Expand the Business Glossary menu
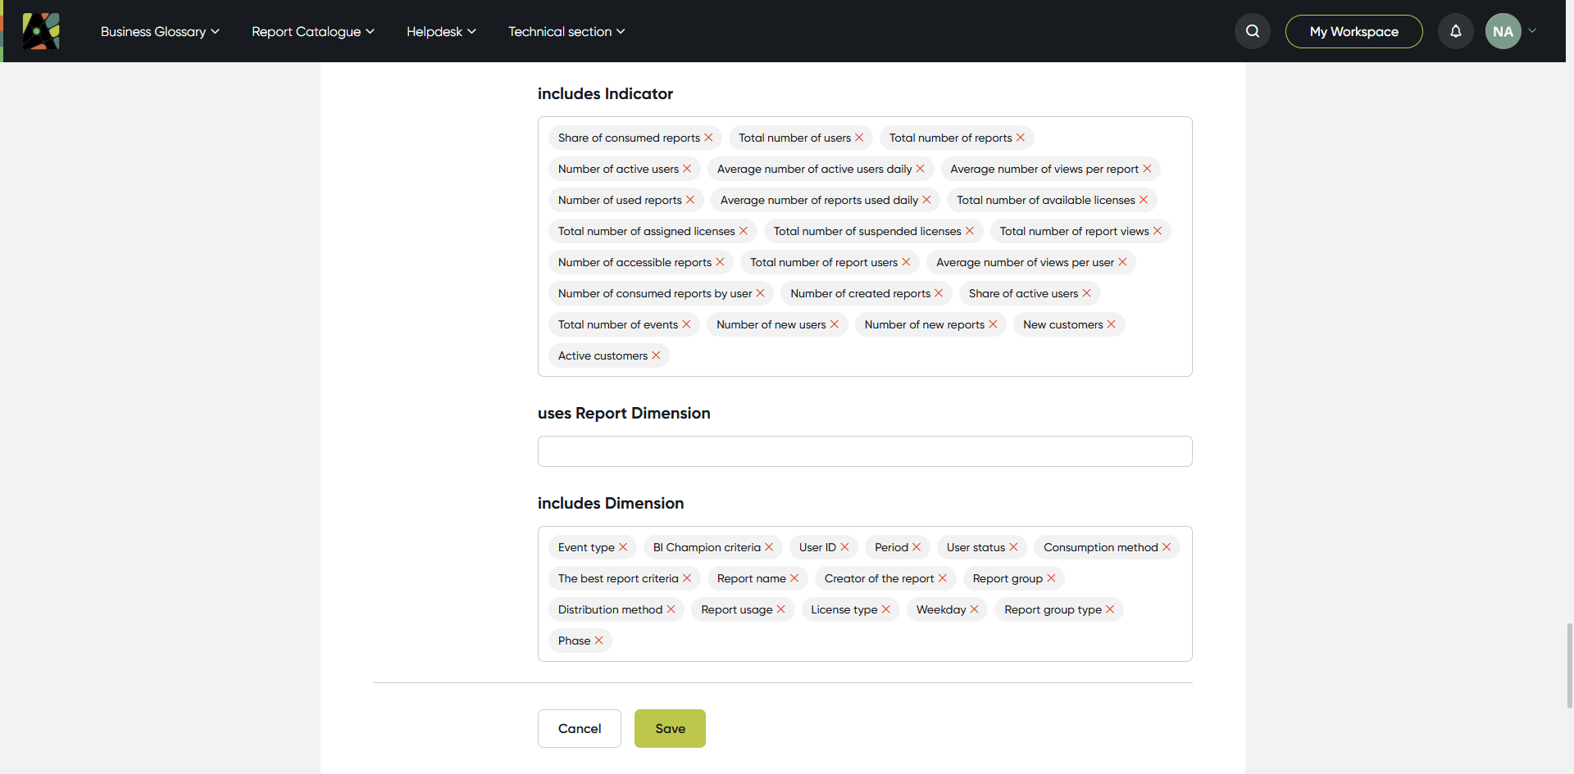 tap(160, 31)
